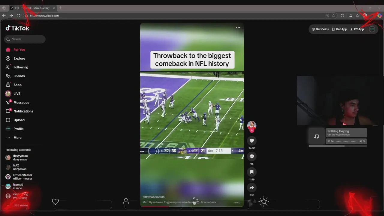Click the music note icon in player widget
Viewport: 384px width, 216px height.
pyautogui.click(x=316, y=136)
